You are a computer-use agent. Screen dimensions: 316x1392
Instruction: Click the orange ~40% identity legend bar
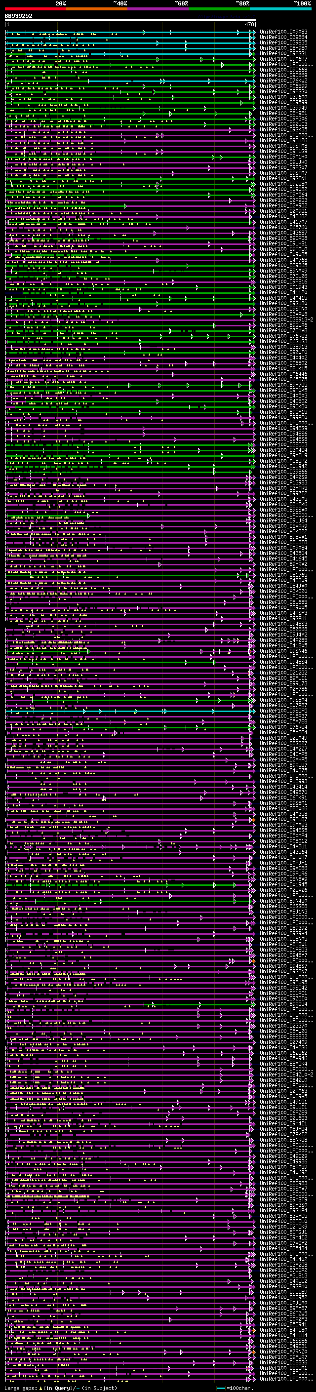(x=97, y=9)
